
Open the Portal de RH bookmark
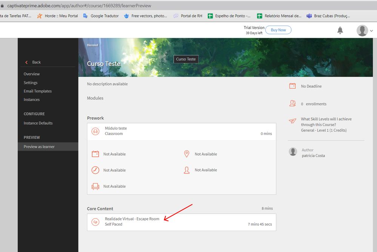point(188,16)
